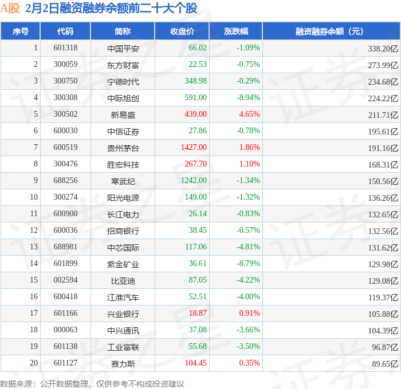This screenshot has height=389, width=401.
Task: Select stock name 赛力斯
Action: tap(123, 364)
